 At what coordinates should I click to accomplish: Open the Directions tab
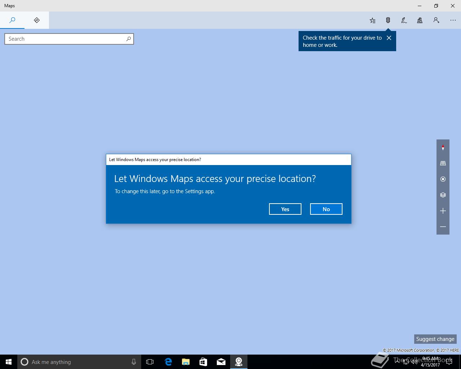pyautogui.click(x=37, y=20)
